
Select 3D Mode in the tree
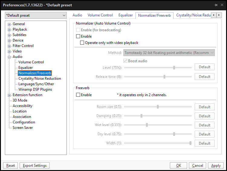click(20, 100)
